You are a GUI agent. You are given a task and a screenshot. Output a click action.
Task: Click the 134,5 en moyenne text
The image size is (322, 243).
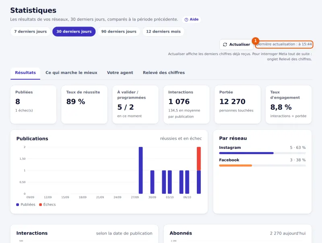[184, 110]
